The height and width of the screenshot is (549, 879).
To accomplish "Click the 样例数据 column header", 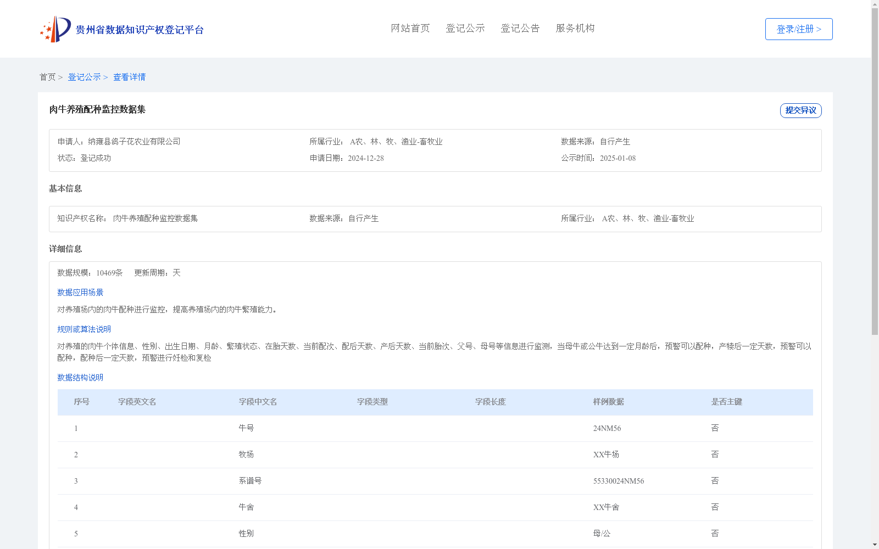I will [x=608, y=402].
